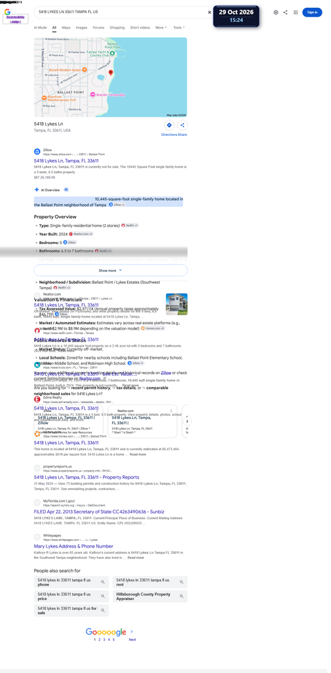This screenshot has width=331, height=673.
Task: Go to results page 2
Action: point(99,640)
